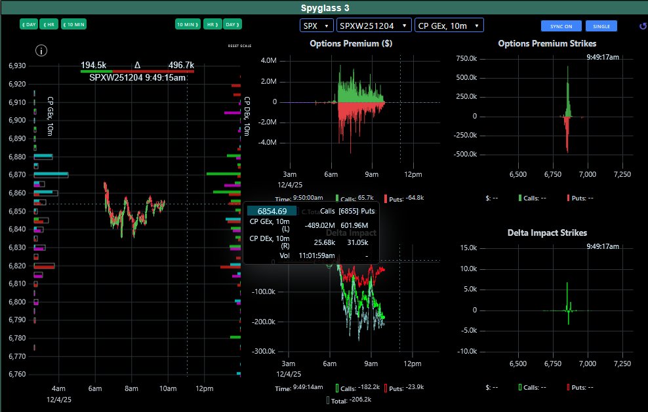This screenshot has width=648, height=412.
Task: Toggle Puts legend under Delta Impact Strikes
Action: point(580,387)
